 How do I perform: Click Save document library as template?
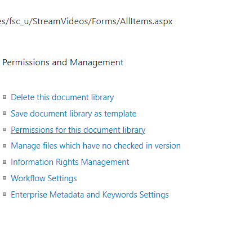(74, 114)
